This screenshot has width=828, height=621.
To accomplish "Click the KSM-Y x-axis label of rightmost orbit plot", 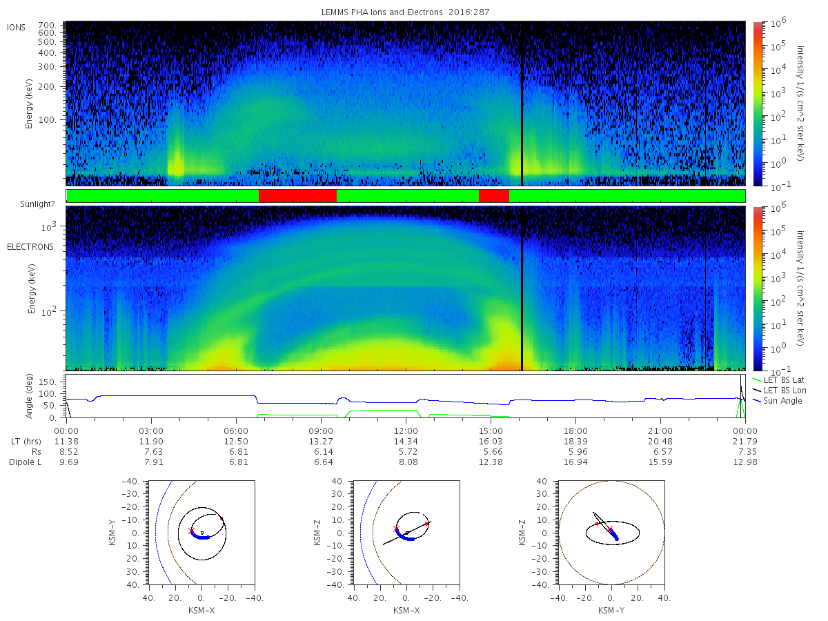I will (x=610, y=611).
